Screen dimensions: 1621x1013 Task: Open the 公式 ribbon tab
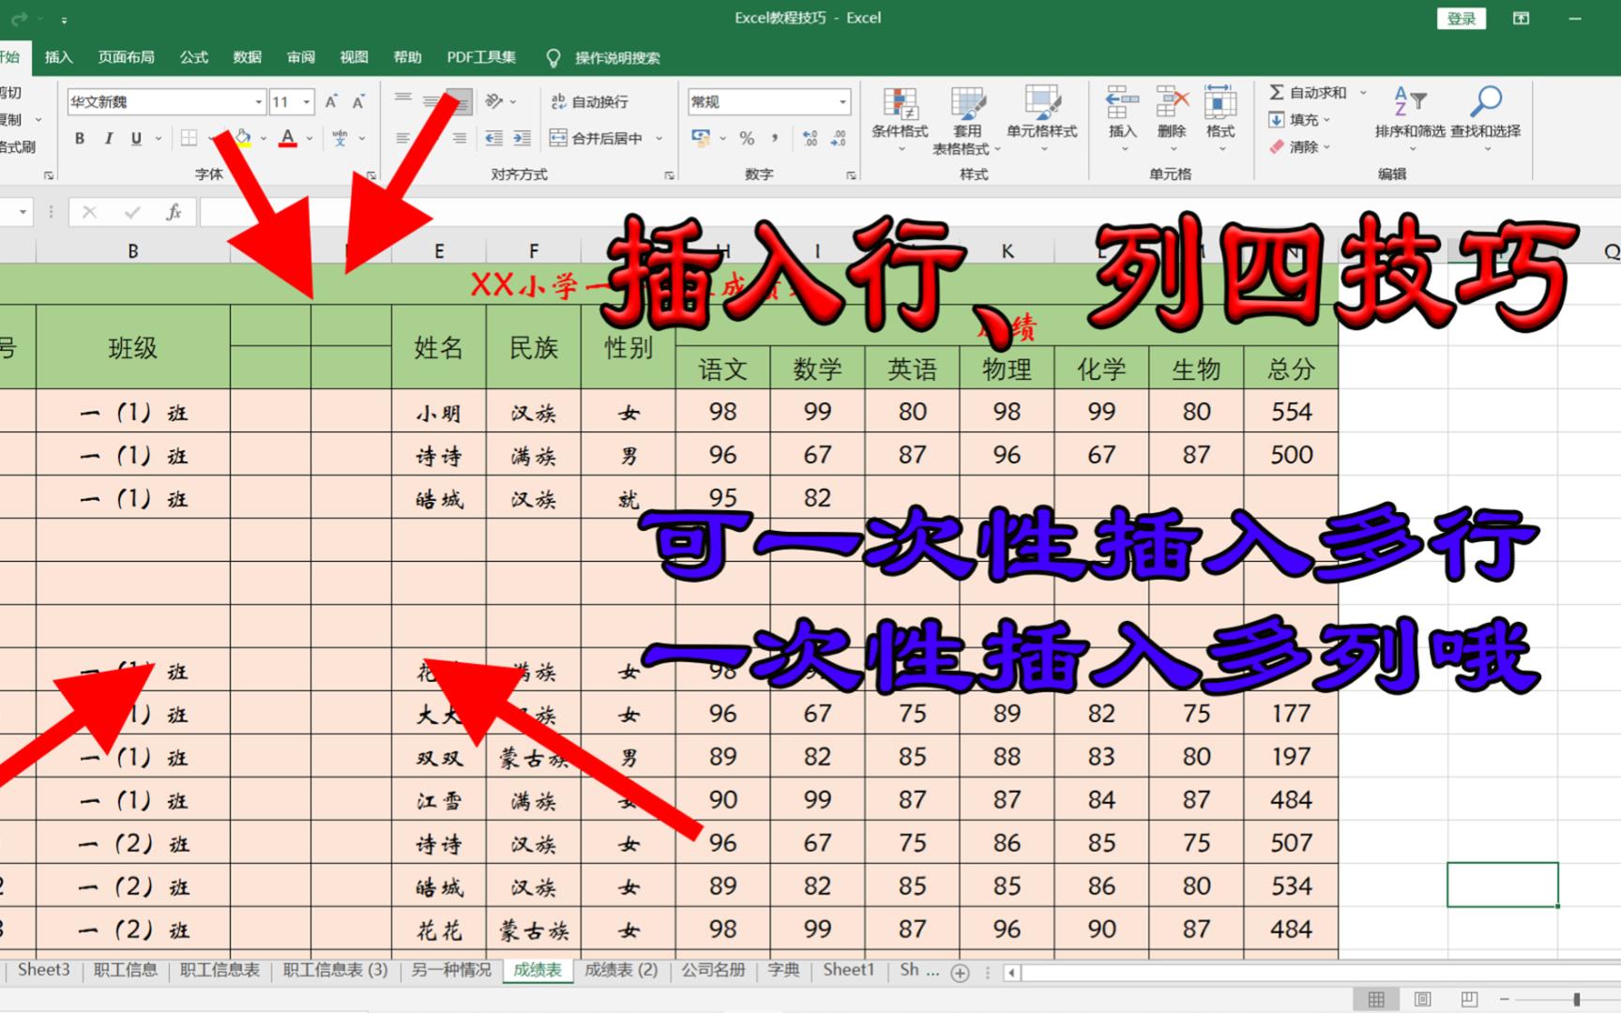click(x=193, y=57)
